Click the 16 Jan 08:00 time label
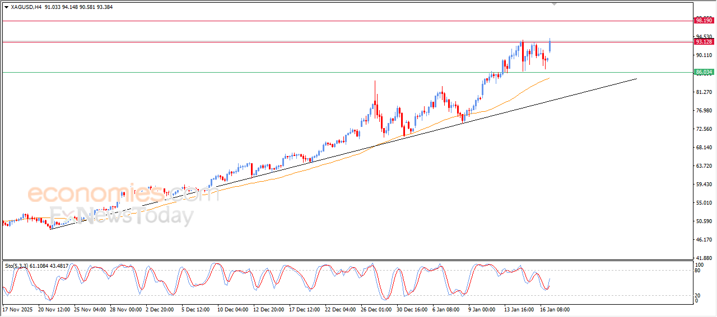The image size is (717, 317). 555,309
